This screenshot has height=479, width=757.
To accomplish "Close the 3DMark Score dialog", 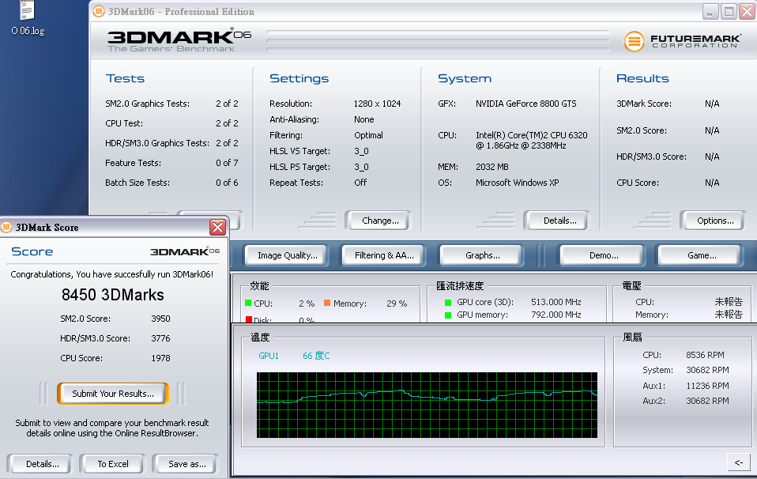I will coord(217,228).
